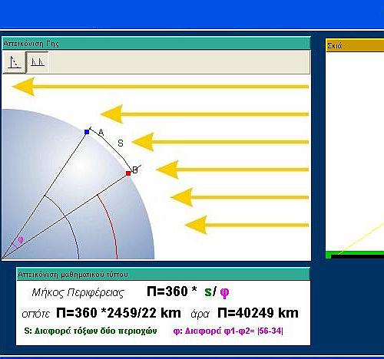Click magenta legend 'φ: Διαφορά φ1-φ2= |56-34|'
The width and height of the screenshot is (384, 359).
(x=228, y=331)
